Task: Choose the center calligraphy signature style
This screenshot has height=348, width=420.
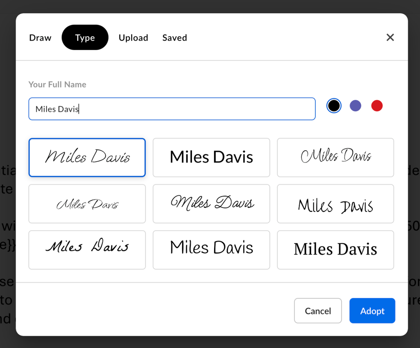Action: 211,204
